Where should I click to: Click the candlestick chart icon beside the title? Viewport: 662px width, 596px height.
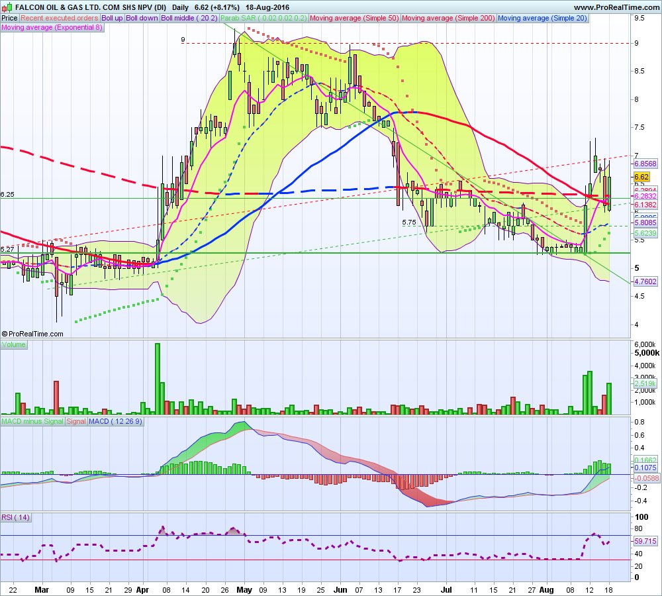(x=7, y=7)
